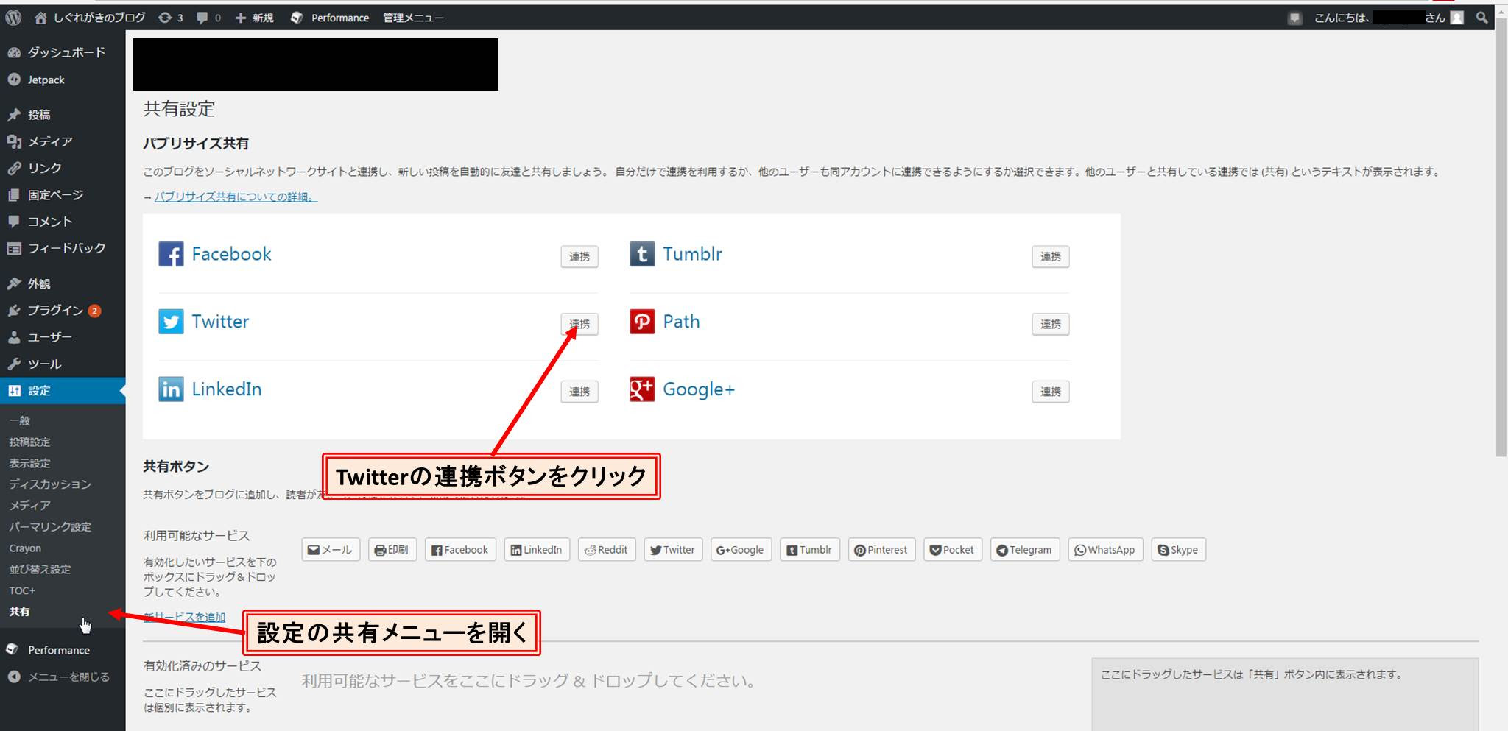Click the Facebook logo in Publicize list

[171, 254]
